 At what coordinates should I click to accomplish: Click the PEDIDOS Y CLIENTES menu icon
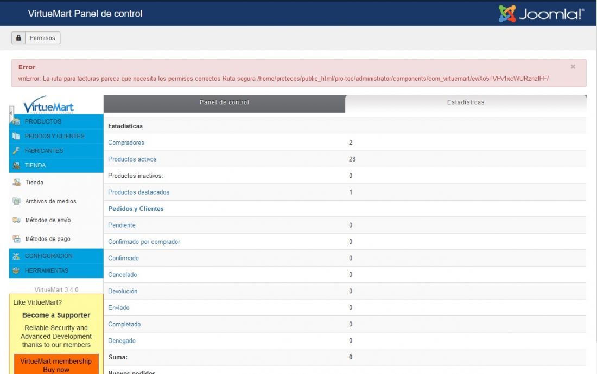pyautogui.click(x=16, y=136)
